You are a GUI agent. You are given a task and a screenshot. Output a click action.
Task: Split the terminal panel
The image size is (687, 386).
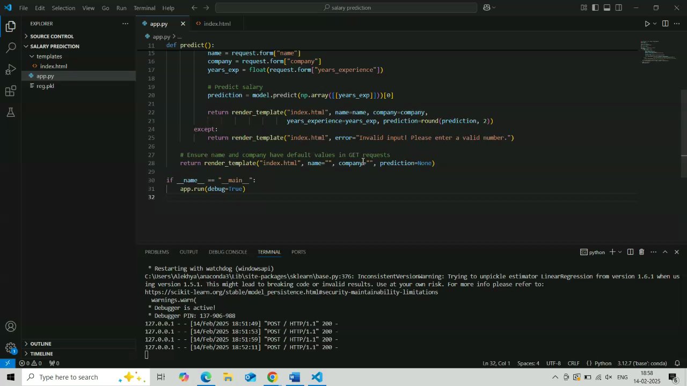(631, 252)
